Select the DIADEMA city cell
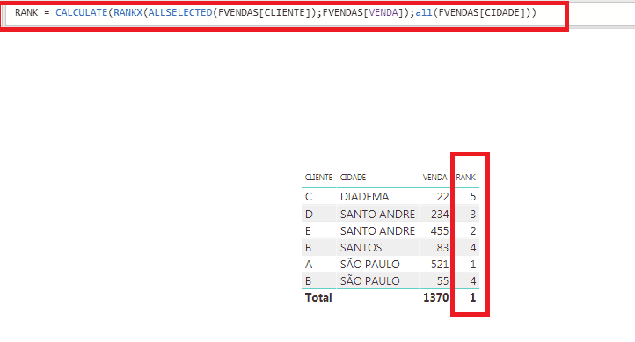 pyautogui.click(x=364, y=197)
